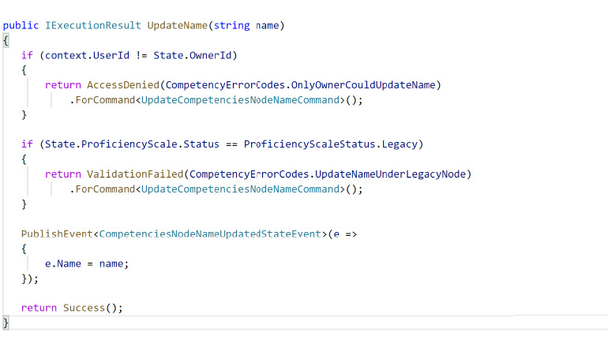The width and height of the screenshot is (608, 355).
Task: Click the method's final closing brace
Action: pyautogui.click(x=6, y=323)
